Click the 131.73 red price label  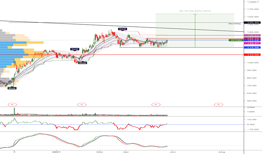[x=253, y=38]
